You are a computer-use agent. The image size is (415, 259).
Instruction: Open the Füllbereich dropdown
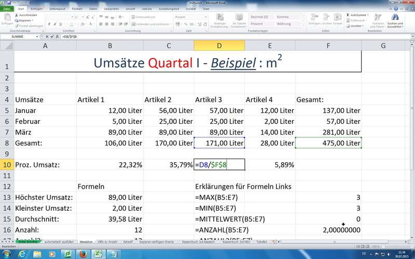point(367,20)
